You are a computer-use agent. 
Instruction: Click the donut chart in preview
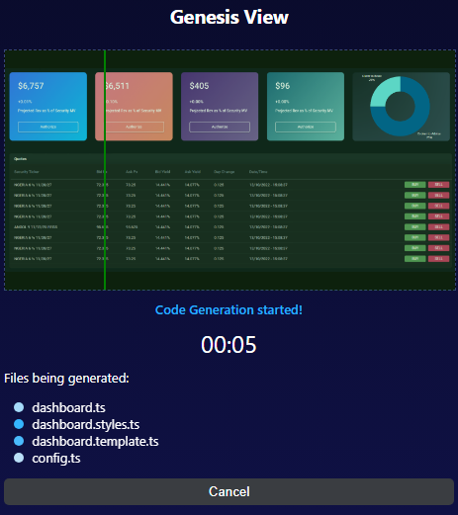(x=400, y=107)
